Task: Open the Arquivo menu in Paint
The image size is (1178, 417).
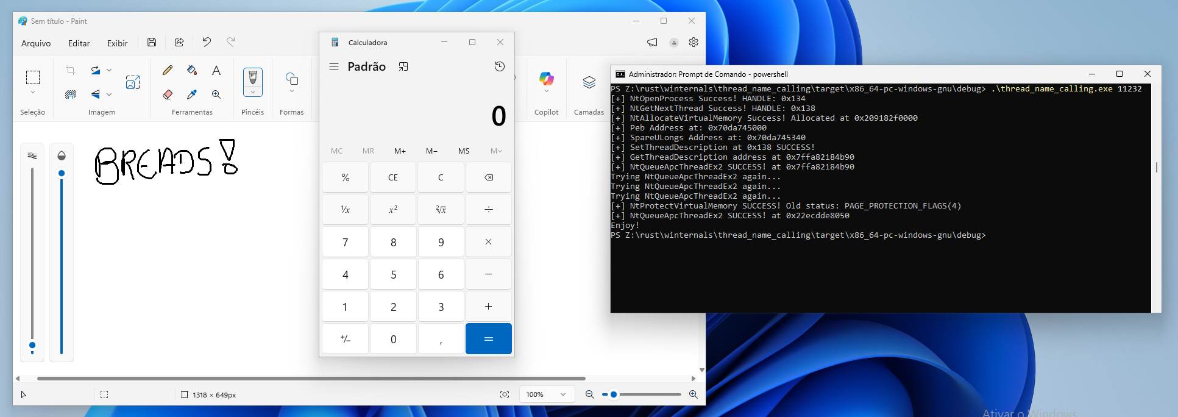Action: [36, 43]
